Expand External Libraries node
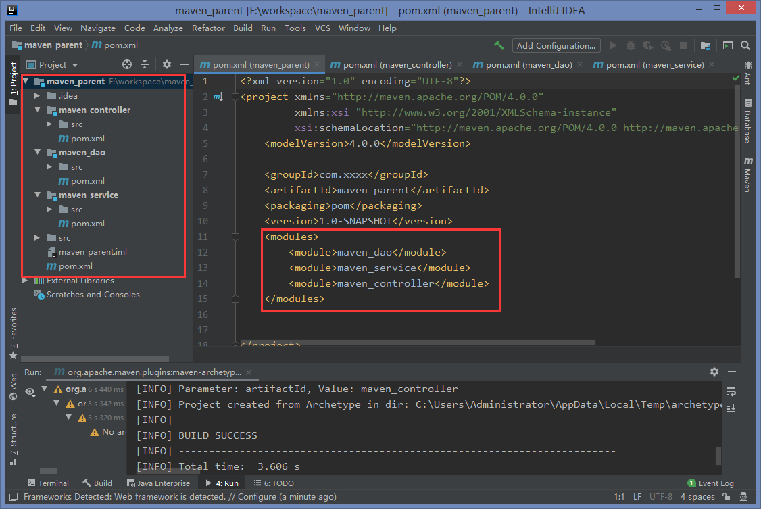761x509 pixels. [x=25, y=281]
